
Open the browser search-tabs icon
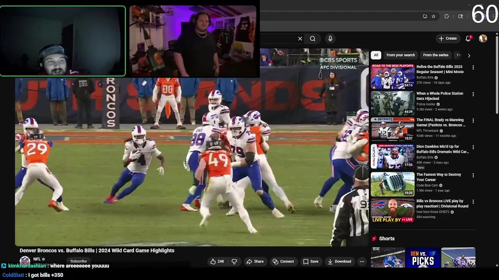(460, 16)
